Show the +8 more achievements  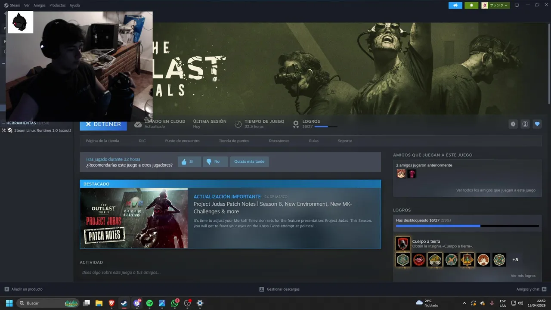point(515,260)
